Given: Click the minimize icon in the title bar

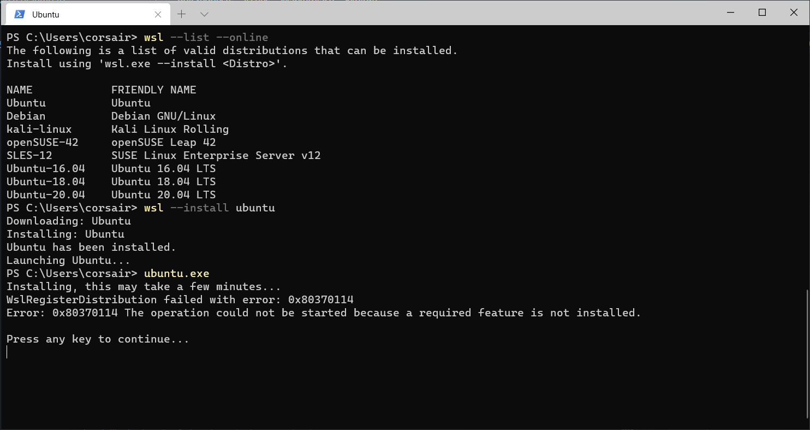Looking at the screenshot, I should (730, 12).
